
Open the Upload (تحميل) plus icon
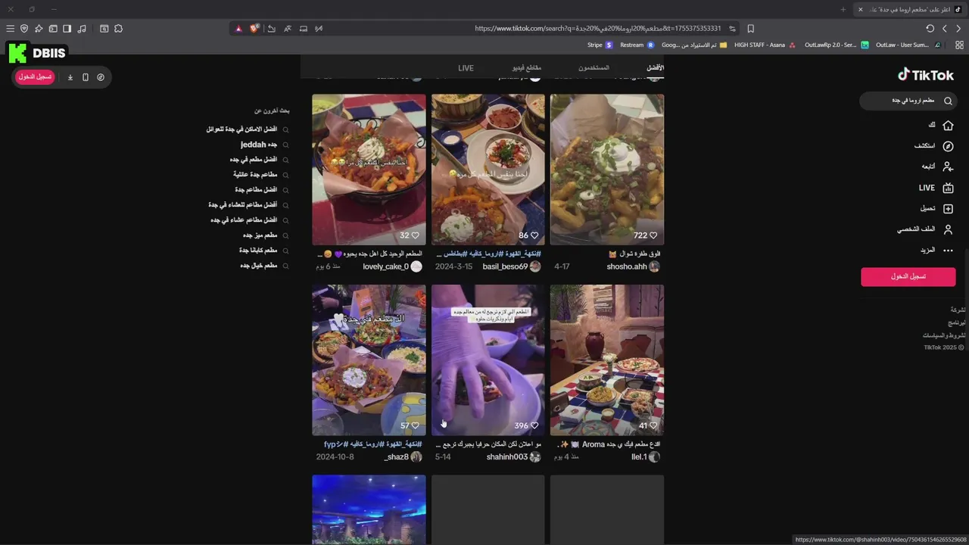948,209
